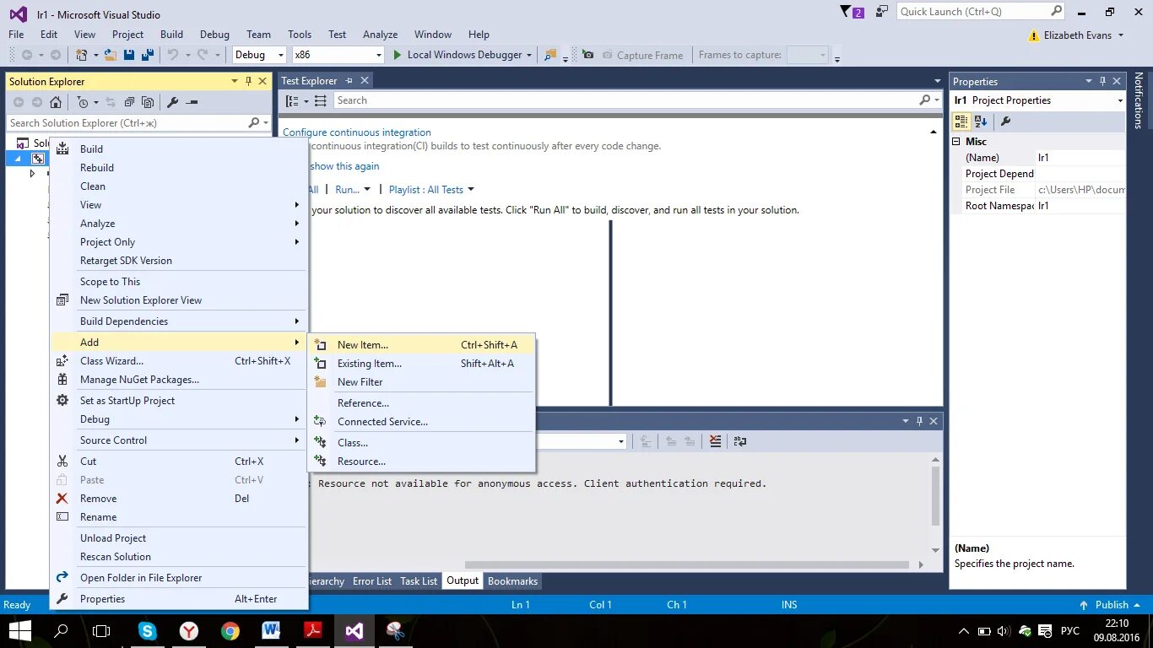This screenshot has height=648, width=1153.
Task: Click the Undo arrow icon
Action: point(173,55)
